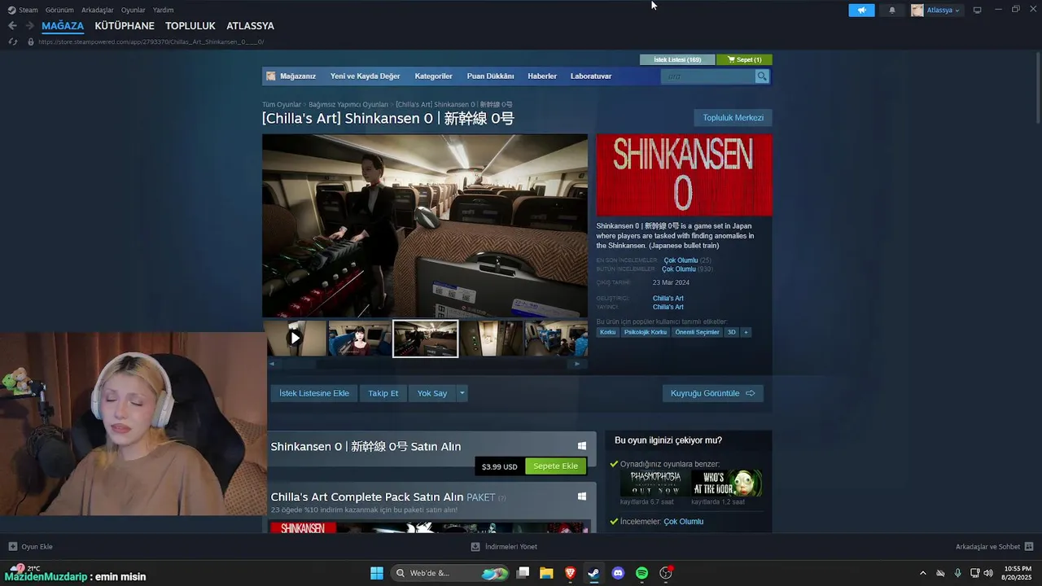The width and height of the screenshot is (1042, 586).
Task: Add a tag with plus button
Action: pos(746,332)
